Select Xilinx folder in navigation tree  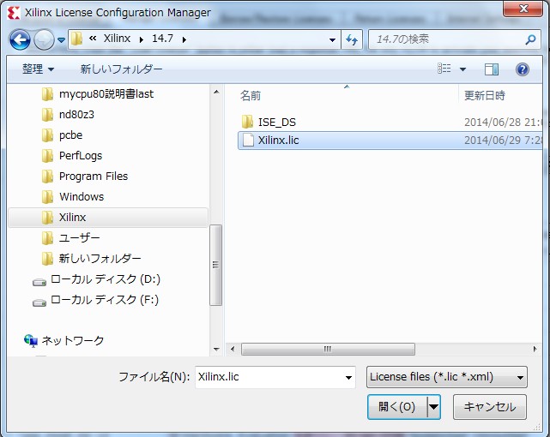[x=108, y=218]
